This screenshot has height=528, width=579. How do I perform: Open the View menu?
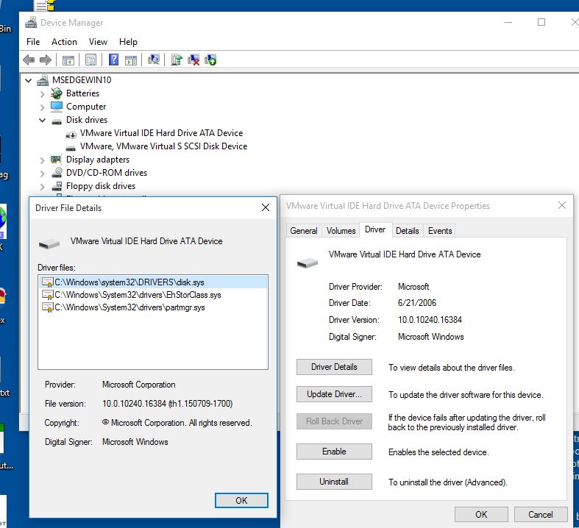point(98,42)
